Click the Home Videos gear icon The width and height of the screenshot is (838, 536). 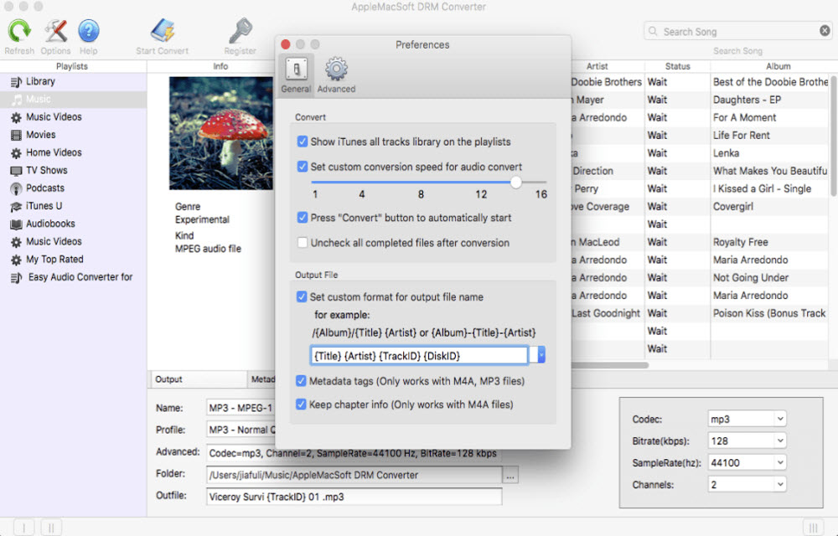coord(16,153)
